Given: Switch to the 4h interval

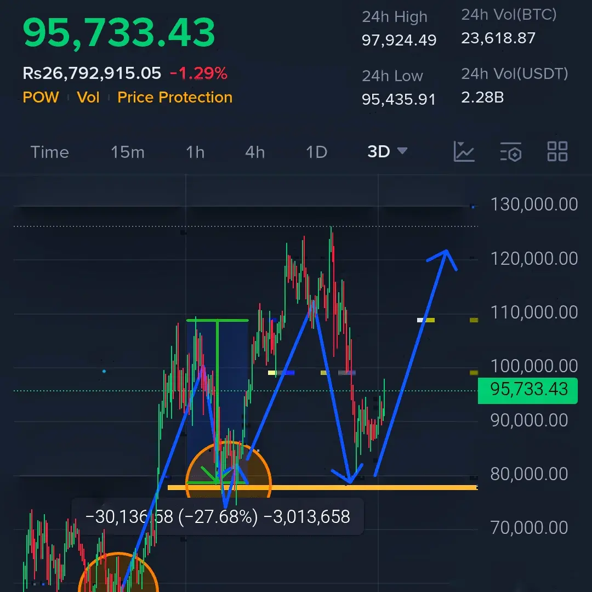Looking at the screenshot, I should coord(255,152).
